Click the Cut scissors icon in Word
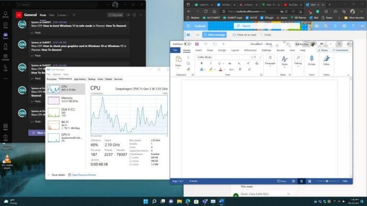 [188, 57]
